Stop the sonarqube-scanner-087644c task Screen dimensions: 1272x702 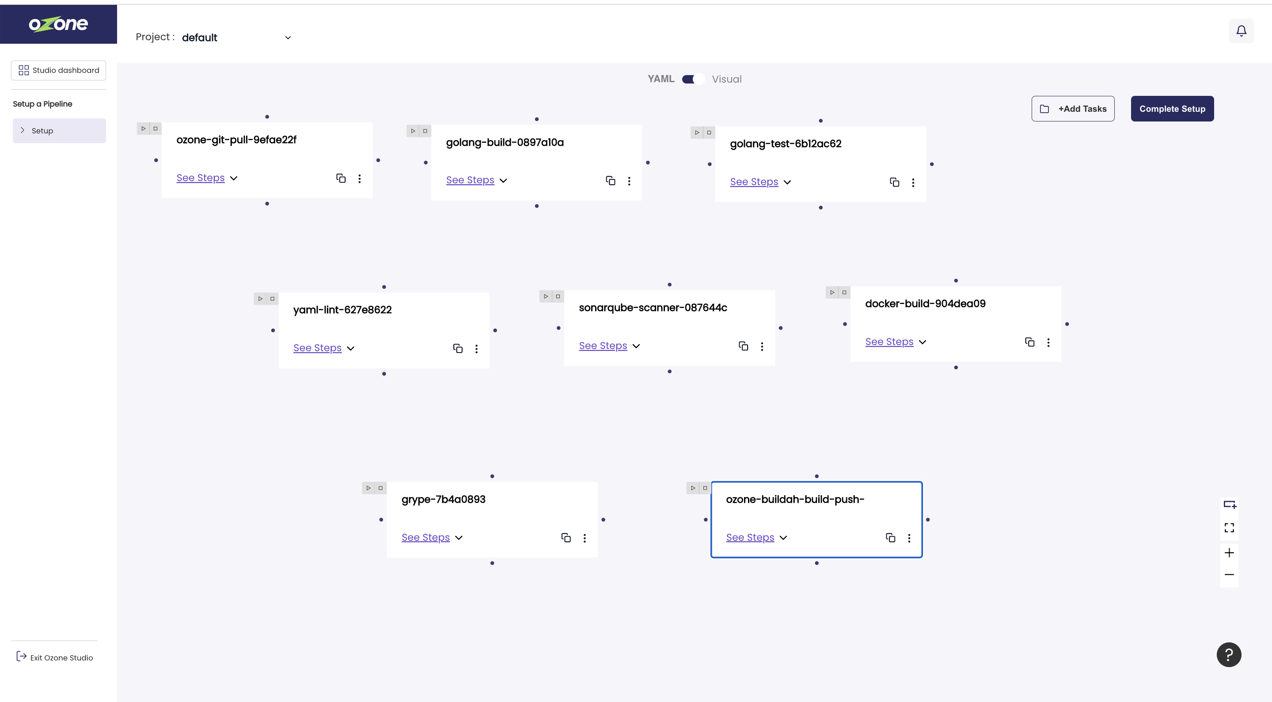[558, 296]
